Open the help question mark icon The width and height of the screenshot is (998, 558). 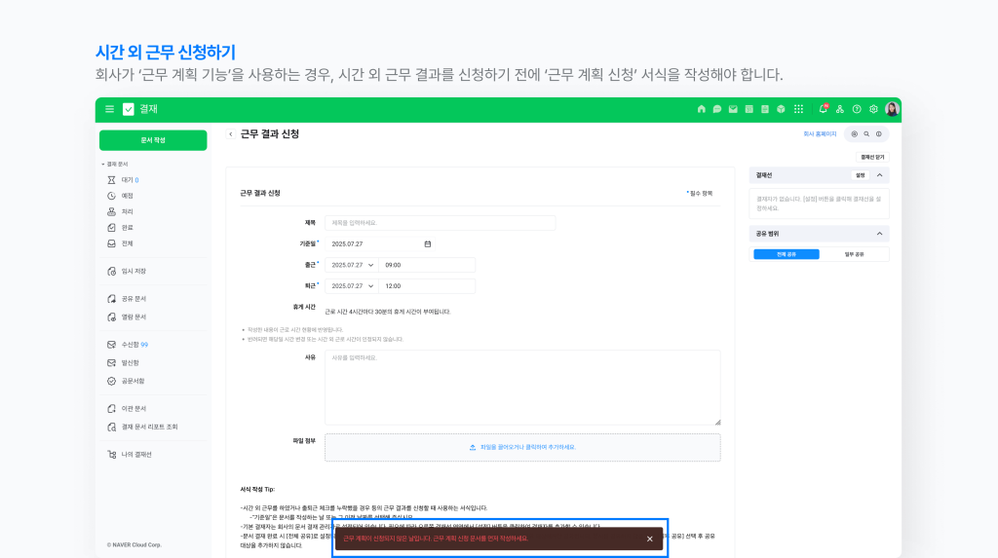[x=857, y=109]
